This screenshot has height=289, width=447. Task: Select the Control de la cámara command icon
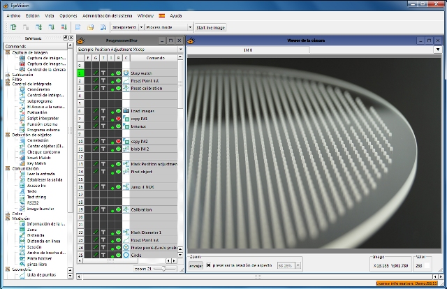tap(22, 70)
